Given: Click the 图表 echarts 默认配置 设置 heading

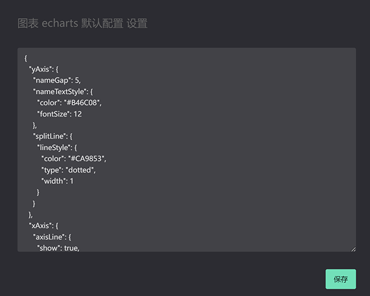Looking at the screenshot, I should [82, 24].
